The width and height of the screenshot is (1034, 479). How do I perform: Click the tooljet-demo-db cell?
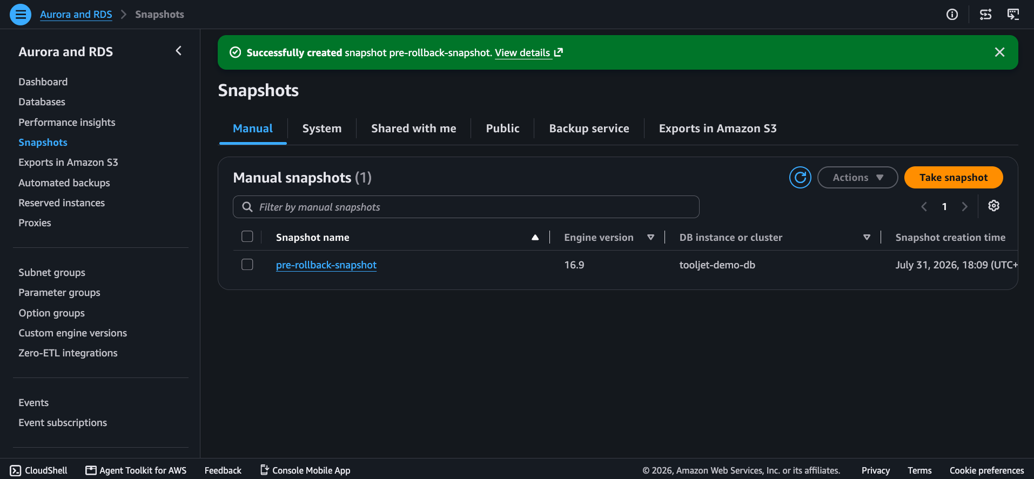coord(717,265)
